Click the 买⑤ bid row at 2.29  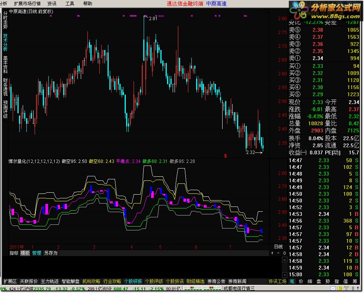click(324, 94)
